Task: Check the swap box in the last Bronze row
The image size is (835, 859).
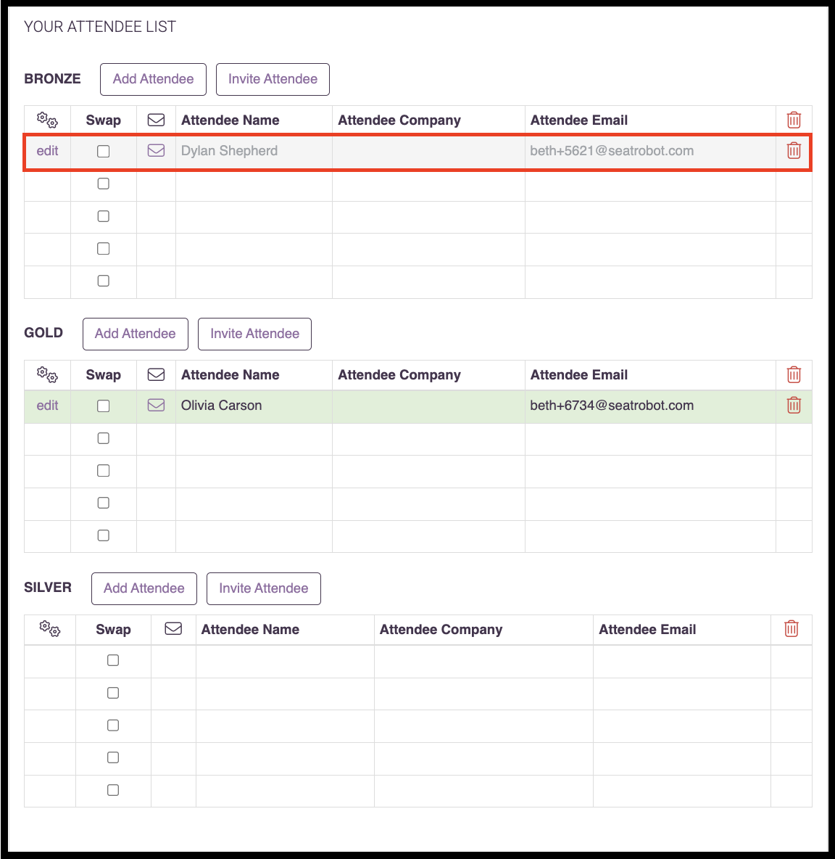Action: pyautogui.click(x=104, y=281)
